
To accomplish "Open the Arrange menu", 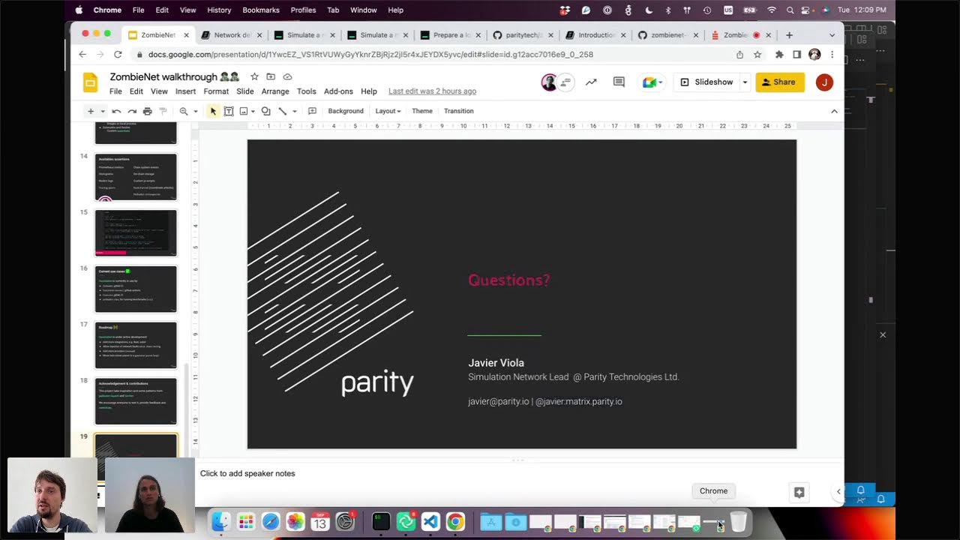I will (275, 91).
